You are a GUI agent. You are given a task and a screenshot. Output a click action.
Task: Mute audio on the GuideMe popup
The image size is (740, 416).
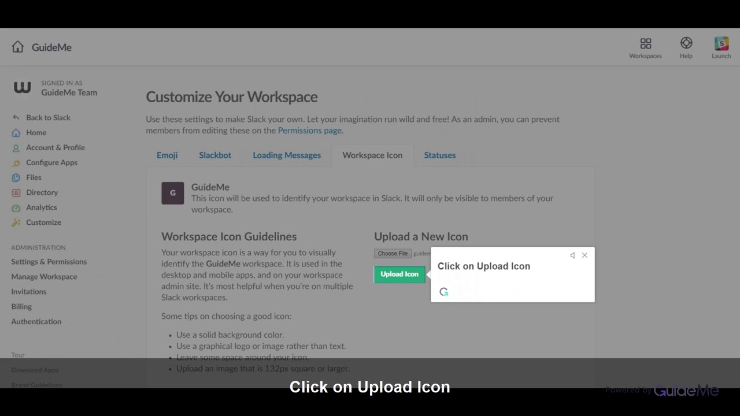(572, 255)
